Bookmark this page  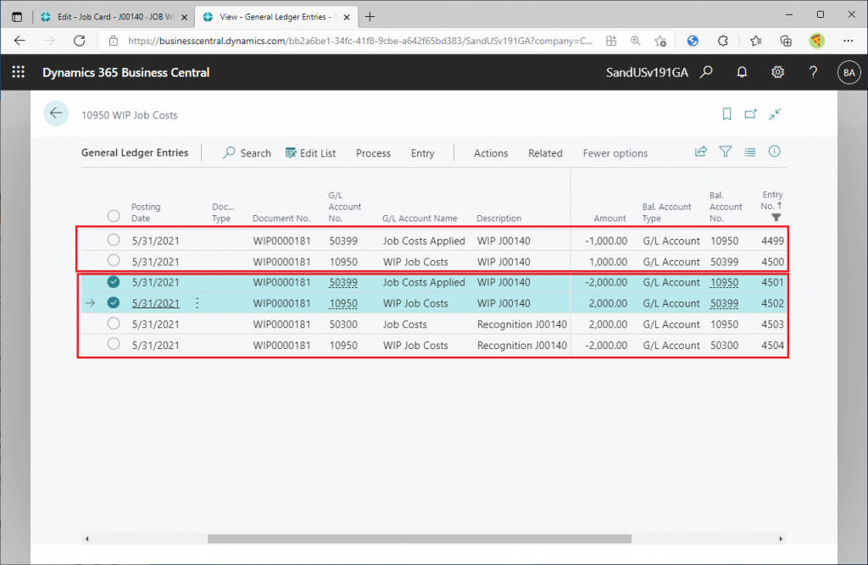(726, 114)
